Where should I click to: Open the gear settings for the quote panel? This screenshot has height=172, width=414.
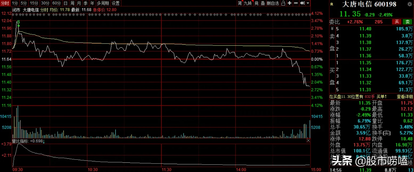click(409, 4)
